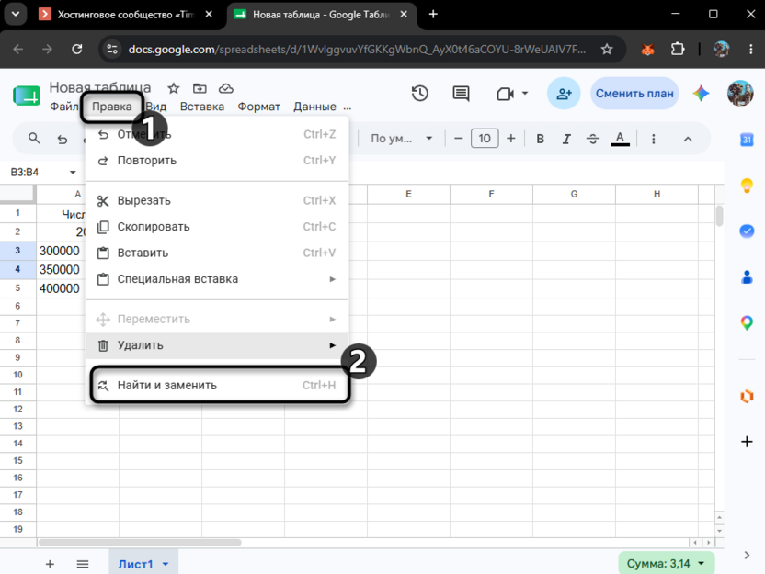Toggle italic text formatting
Viewport: 765px width, 574px height.
pos(566,139)
